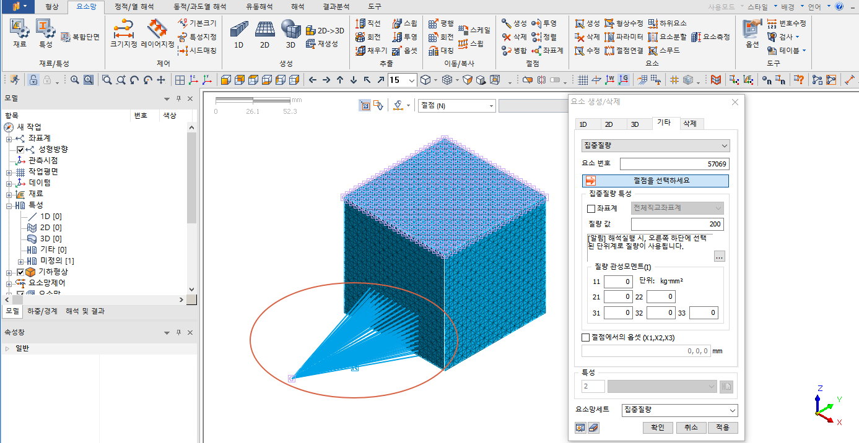Click the measure distance toolbar icon
Image resolution: width=859 pixels, height=443 pixels.
tap(849, 80)
